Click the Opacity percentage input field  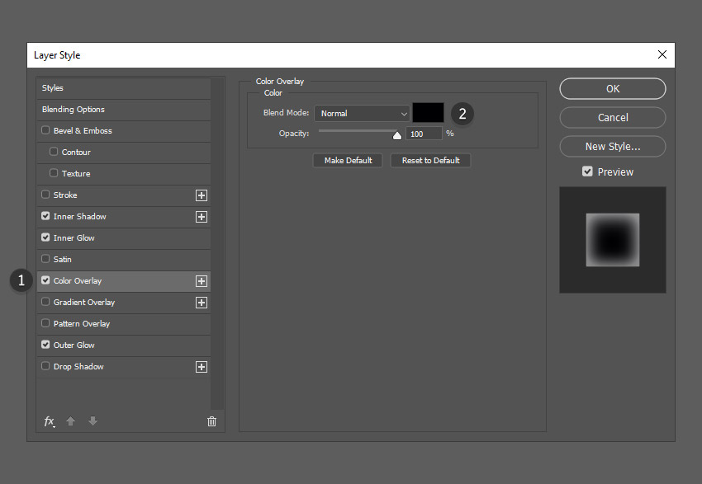(424, 134)
